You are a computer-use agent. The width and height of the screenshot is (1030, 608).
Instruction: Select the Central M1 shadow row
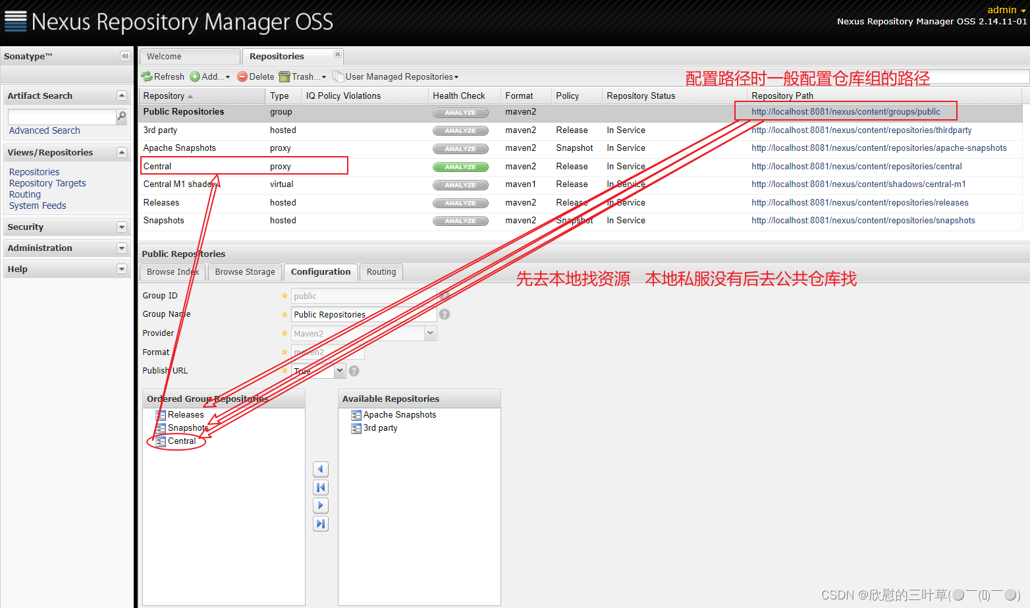(x=581, y=184)
